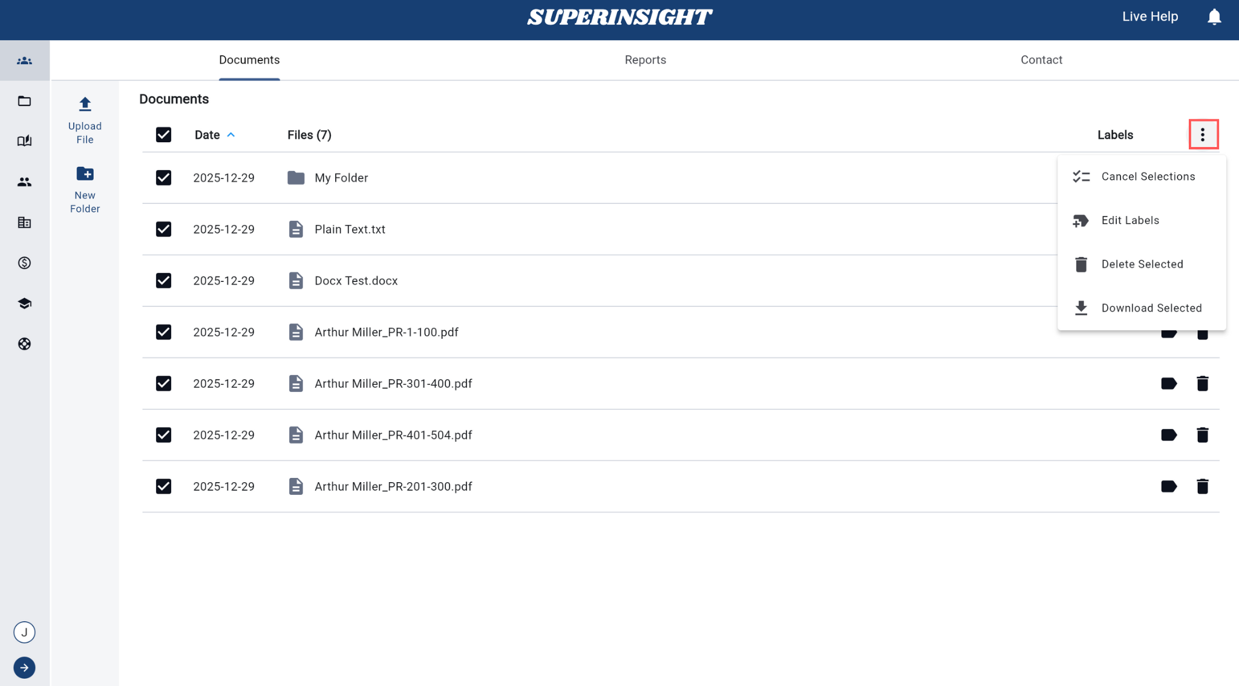Select the documents folder icon in sidebar
Viewport: 1239px width, 686px height.
click(24, 100)
